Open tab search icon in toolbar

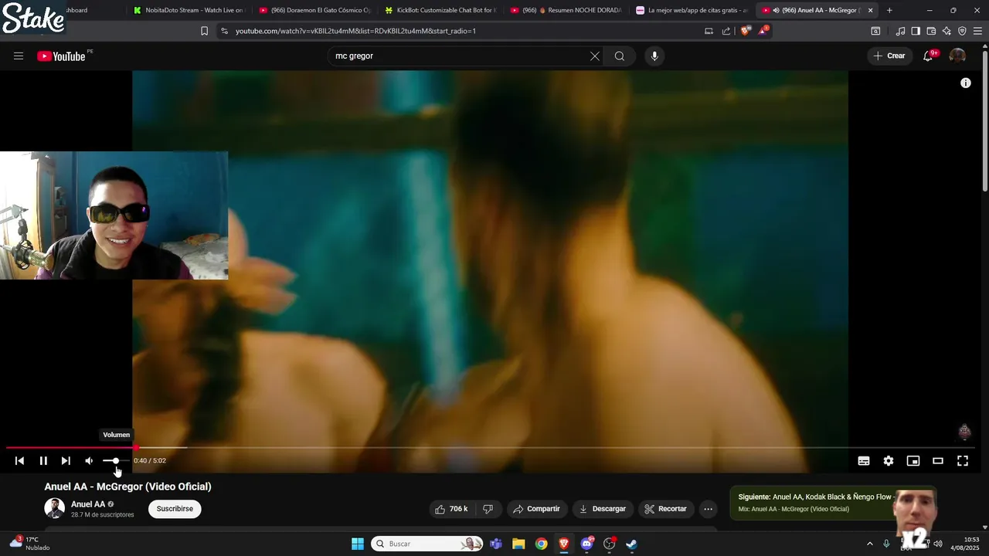tap(875, 31)
